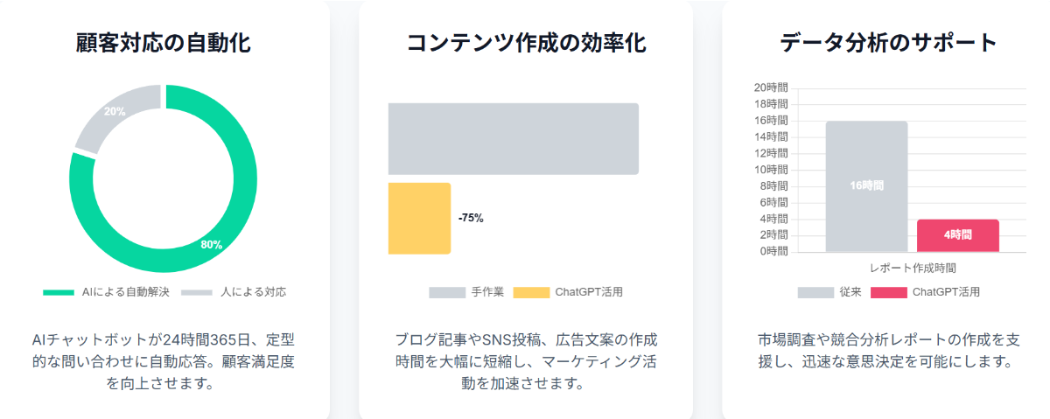
Task: Click the -75% data label
Action: (471, 219)
